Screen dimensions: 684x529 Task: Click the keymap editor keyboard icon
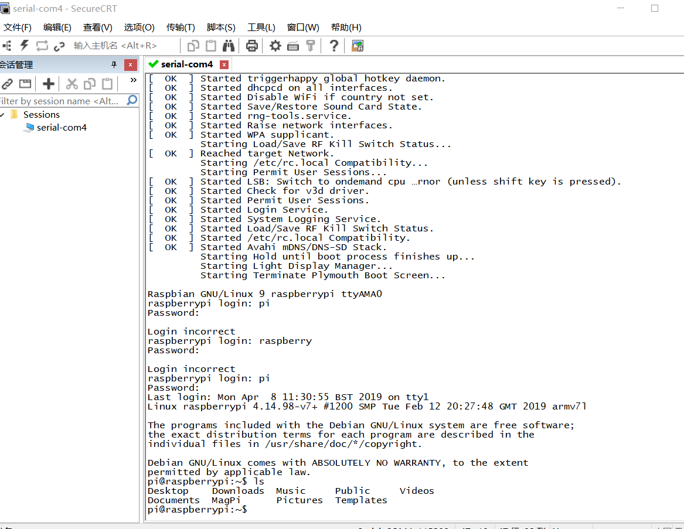click(292, 46)
